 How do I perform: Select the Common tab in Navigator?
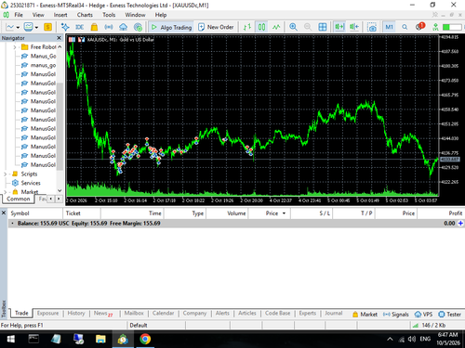[x=19, y=199]
